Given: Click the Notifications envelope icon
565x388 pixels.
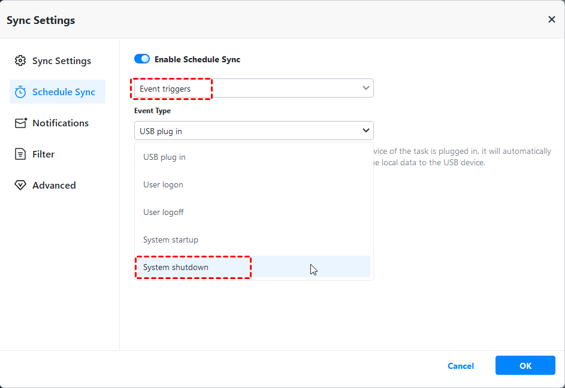Looking at the screenshot, I should (20, 123).
